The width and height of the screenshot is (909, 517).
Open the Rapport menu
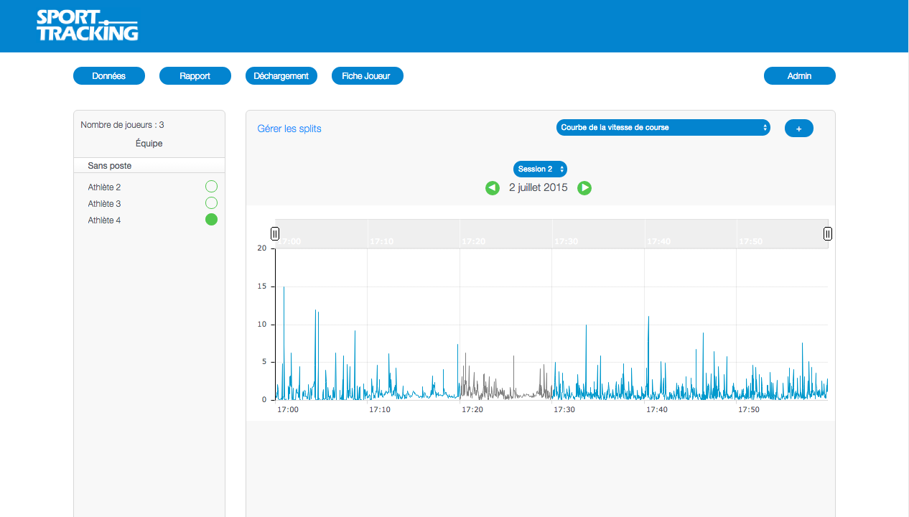point(195,76)
